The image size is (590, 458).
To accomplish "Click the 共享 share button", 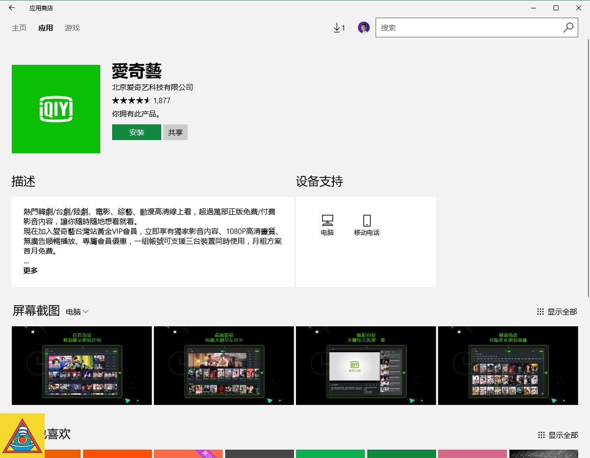I will click(175, 132).
